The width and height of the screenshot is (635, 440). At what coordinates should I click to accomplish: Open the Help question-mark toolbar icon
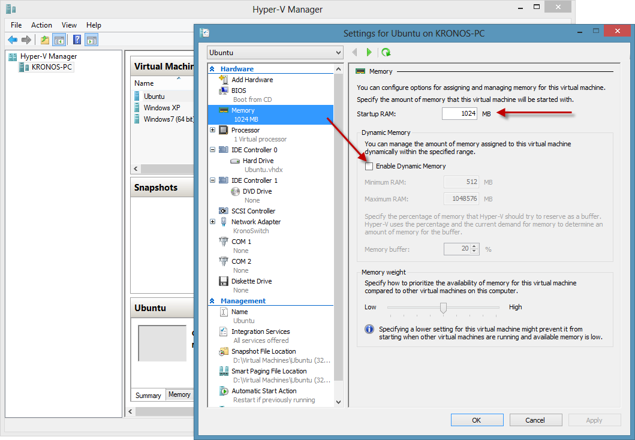[77, 40]
